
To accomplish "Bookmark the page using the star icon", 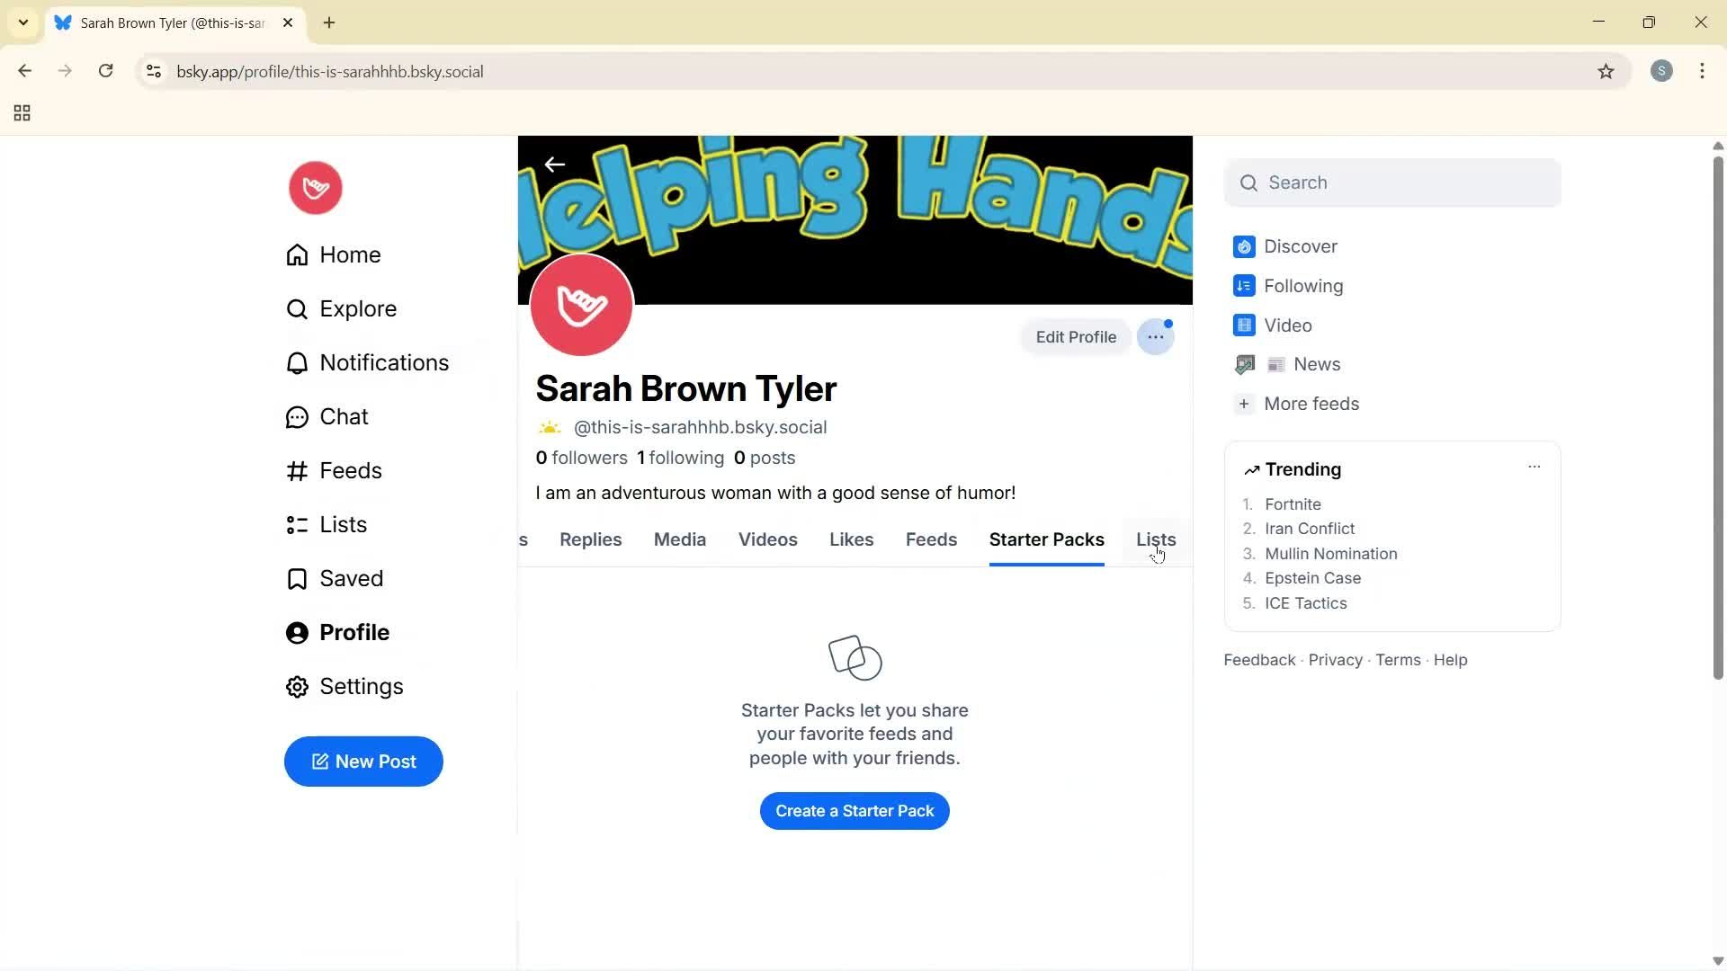I will pyautogui.click(x=1606, y=71).
